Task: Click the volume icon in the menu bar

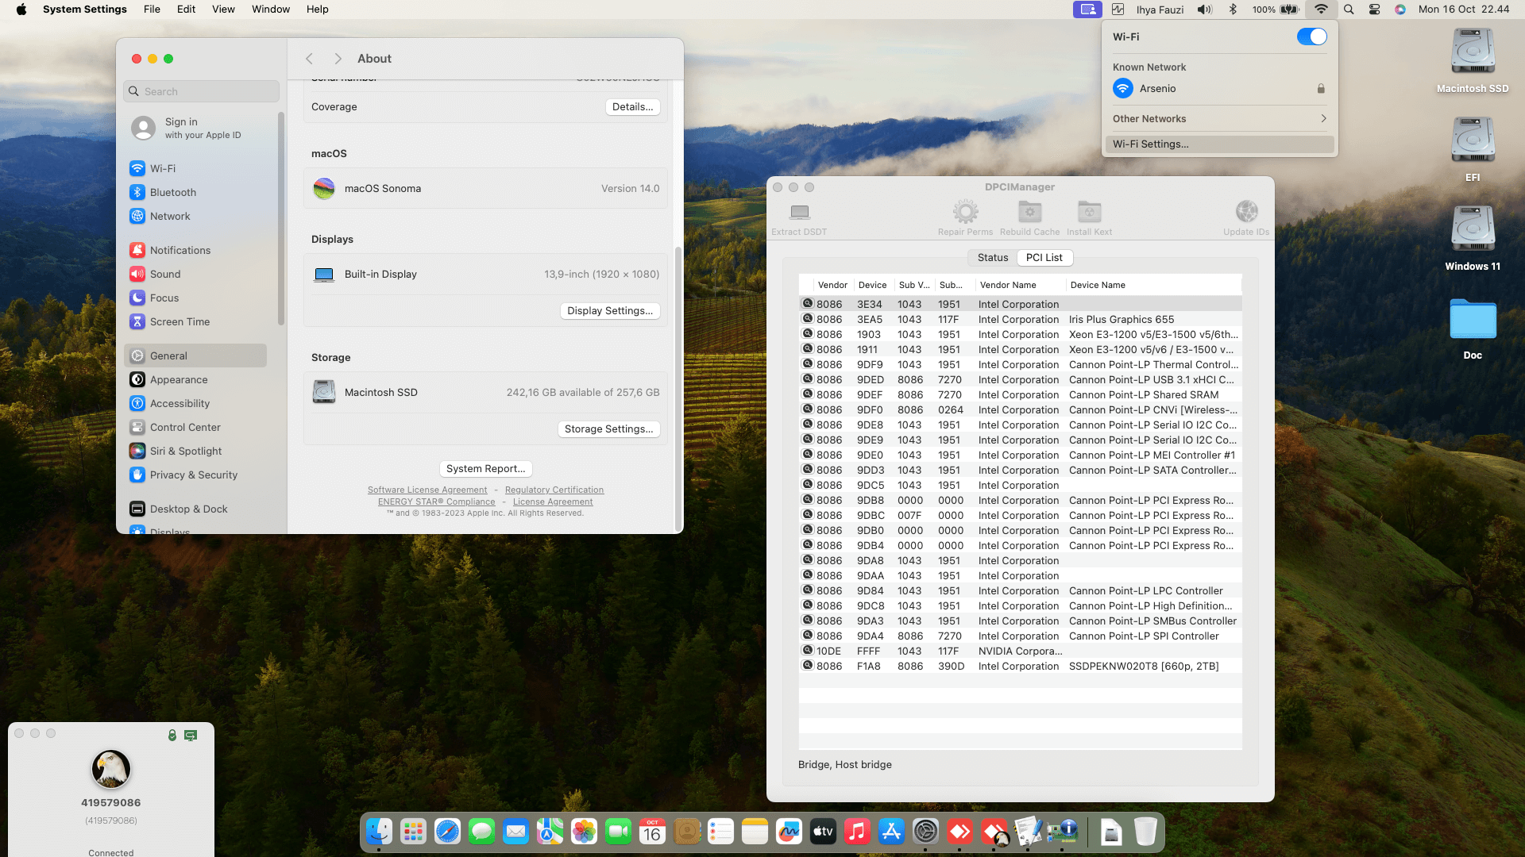Action: [1205, 10]
